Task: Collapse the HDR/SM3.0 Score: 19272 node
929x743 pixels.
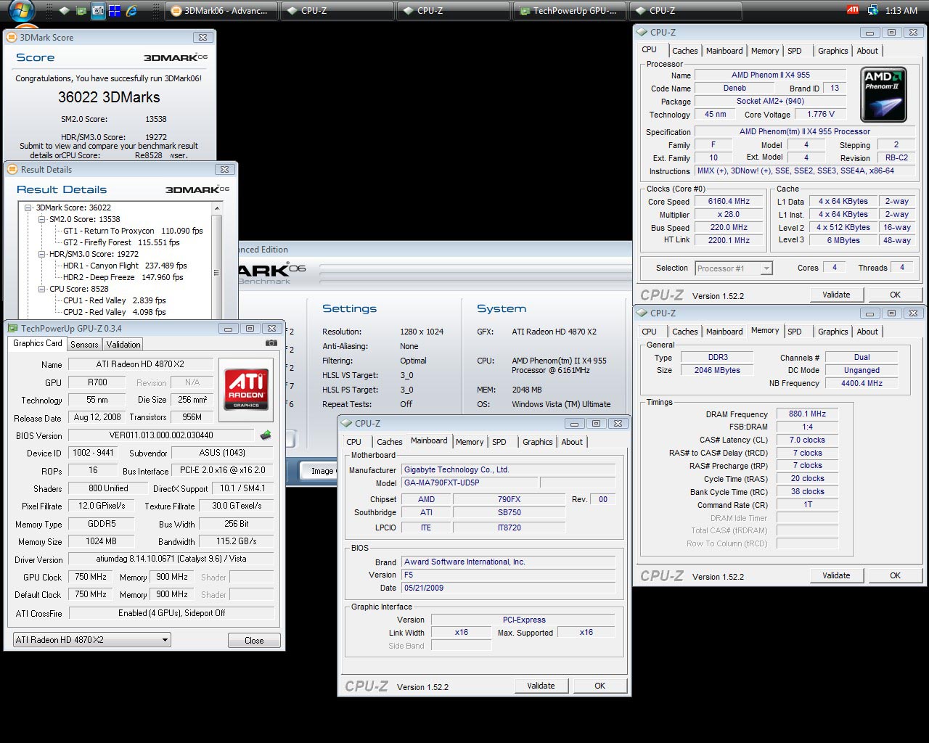Action: point(42,254)
